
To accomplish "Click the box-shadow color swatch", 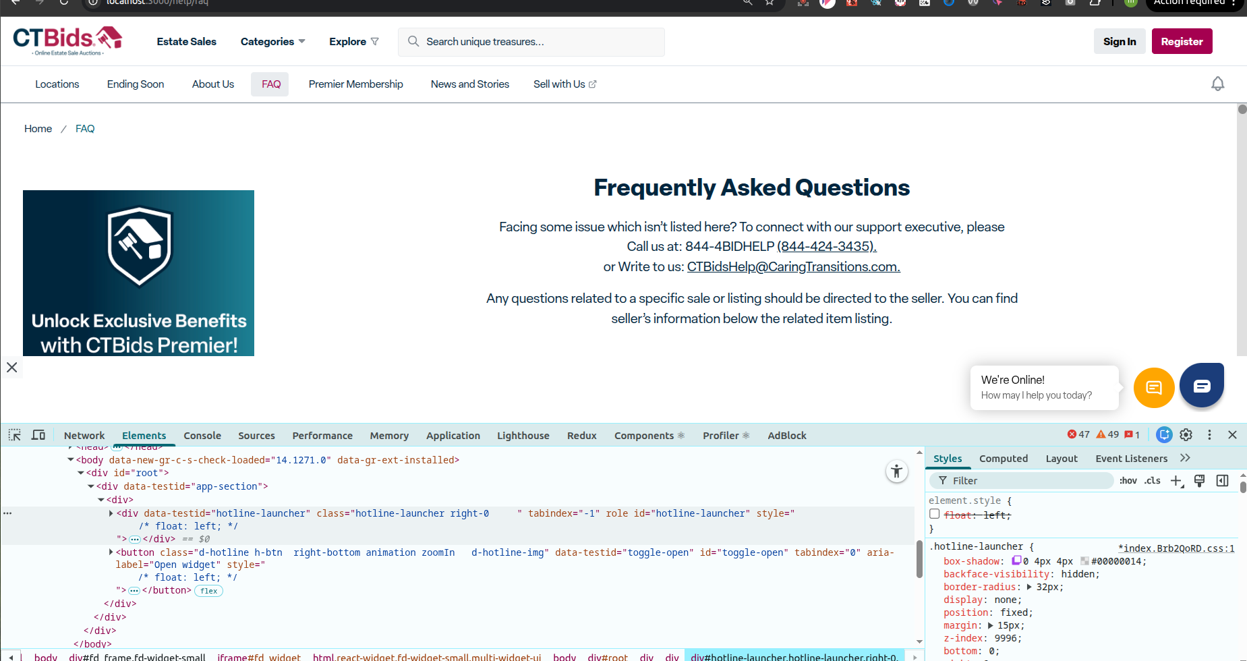I will click(1084, 561).
